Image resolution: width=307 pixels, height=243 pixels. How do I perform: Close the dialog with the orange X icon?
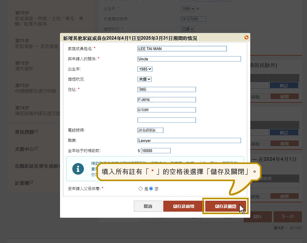click(x=246, y=38)
